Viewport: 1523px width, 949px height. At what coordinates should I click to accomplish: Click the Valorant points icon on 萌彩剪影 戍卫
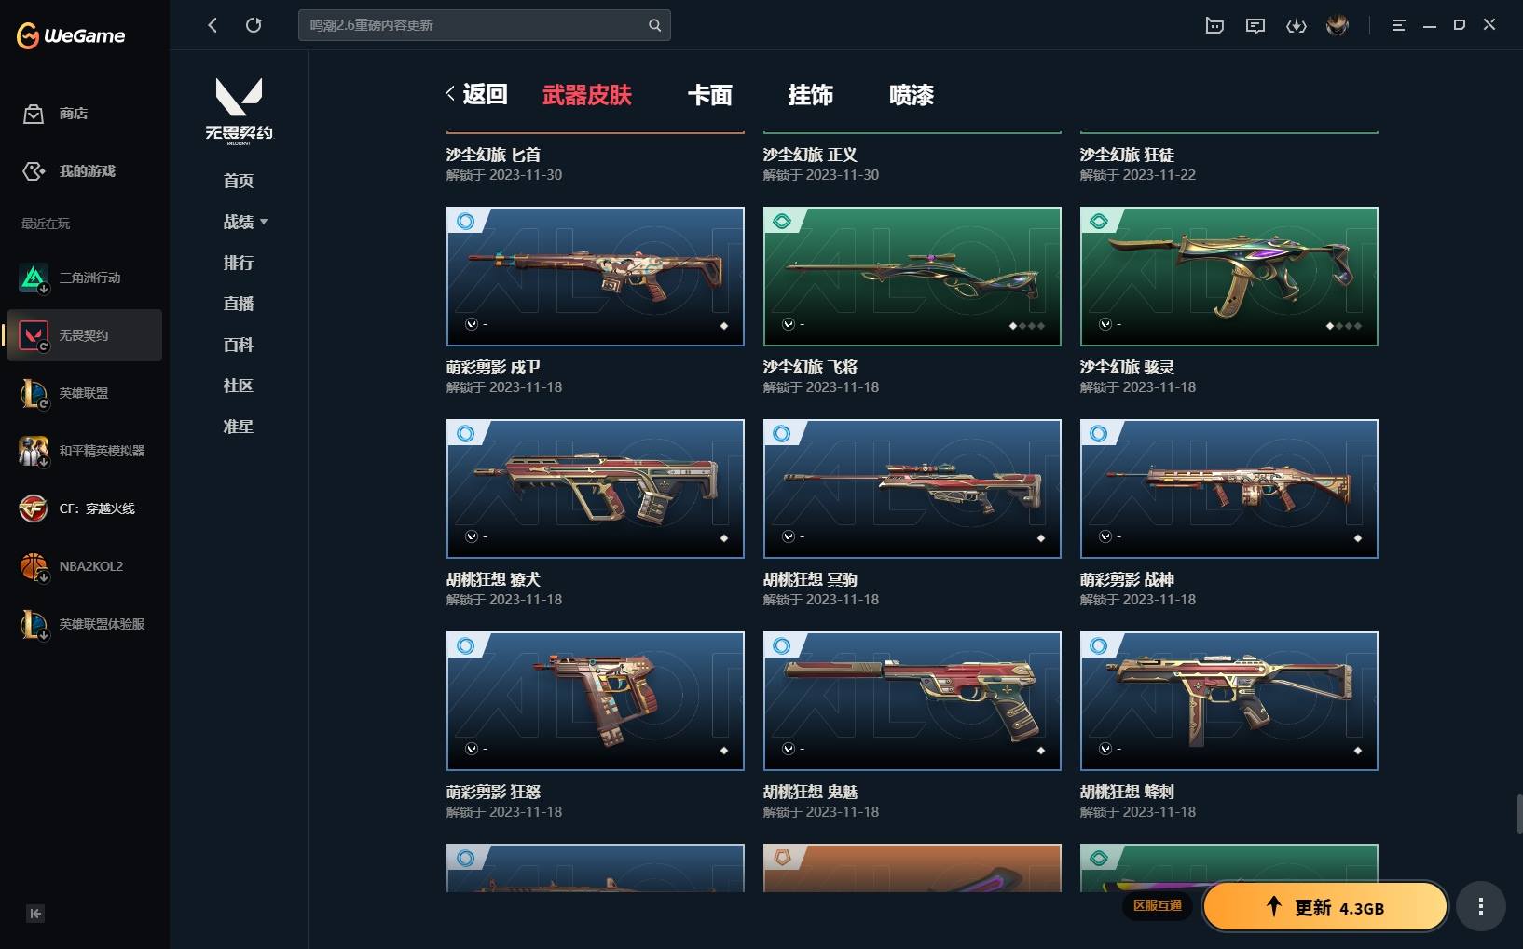coord(472,324)
